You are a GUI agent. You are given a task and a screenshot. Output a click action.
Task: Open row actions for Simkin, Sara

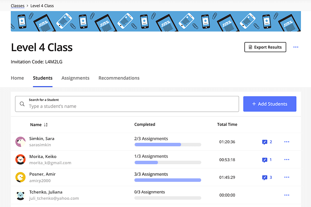click(x=286, y=142)
